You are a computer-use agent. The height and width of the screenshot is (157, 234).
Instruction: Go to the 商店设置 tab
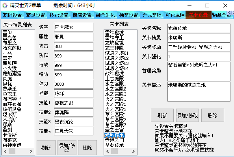(82, 15)
